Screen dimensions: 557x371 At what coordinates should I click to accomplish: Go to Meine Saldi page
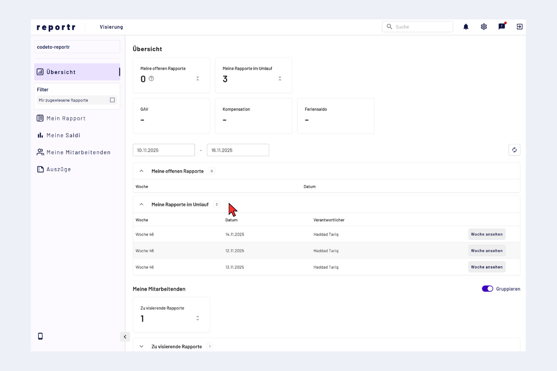point(63,135)
